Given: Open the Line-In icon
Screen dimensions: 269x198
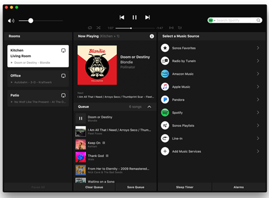Looking at the screenshot, I should pyautogui.click(x=165, y=139).
